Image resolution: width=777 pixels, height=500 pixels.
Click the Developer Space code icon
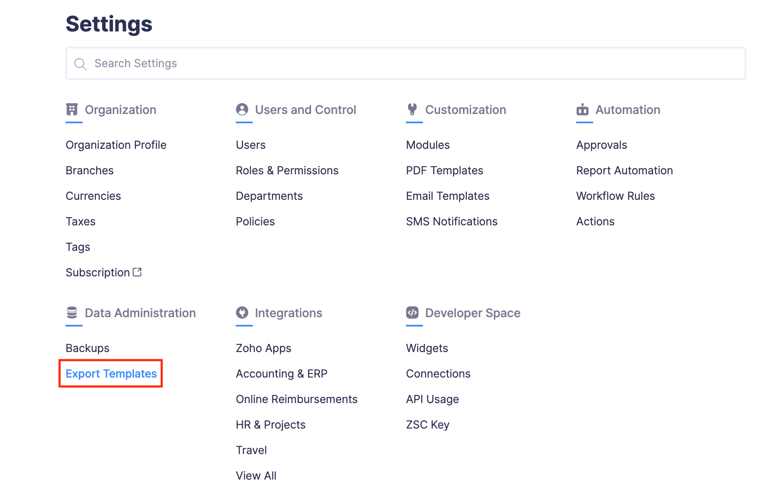(x=413, y=313)
